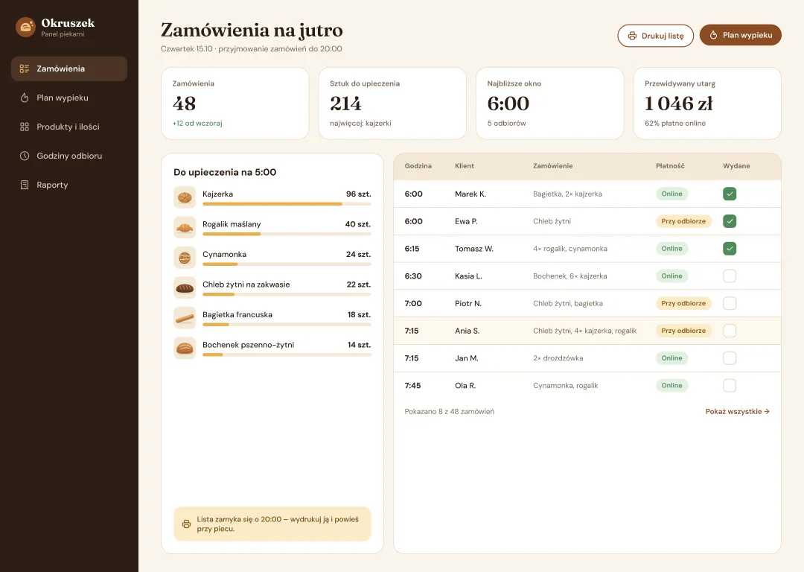This screenshot has width=804, height=572.
Task: Click the 'Do upieczenia na 5:00' heading
Action: [x=225, y=172]
